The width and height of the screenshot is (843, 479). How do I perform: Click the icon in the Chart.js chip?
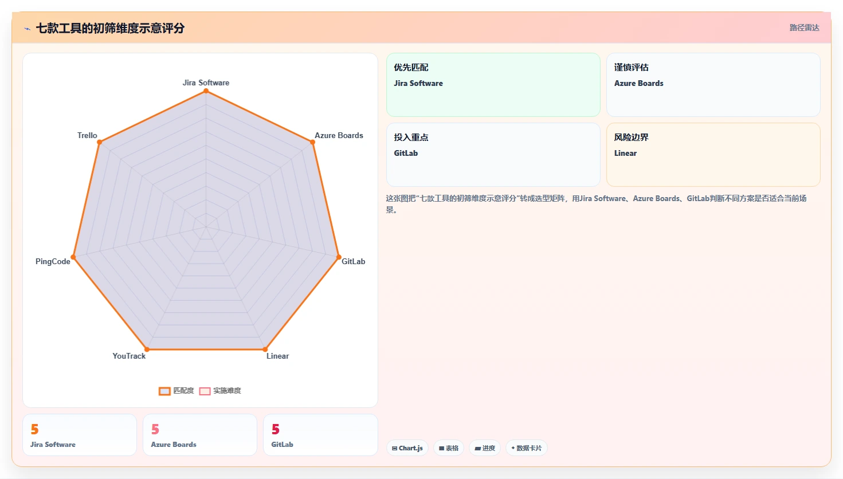tap(395, 449)
